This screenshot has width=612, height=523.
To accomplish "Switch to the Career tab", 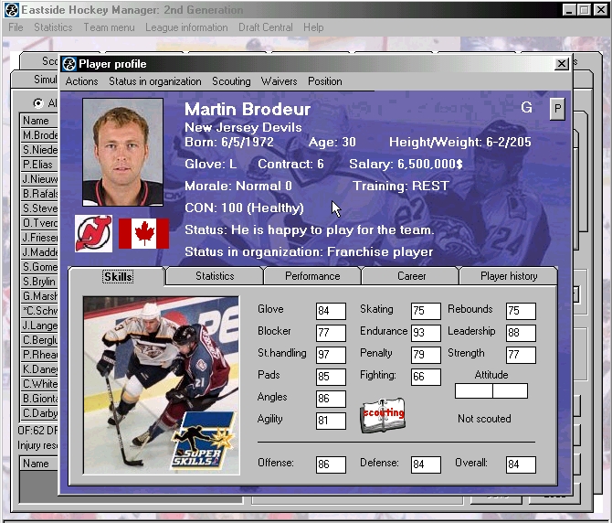I will [x=411, y=276].
